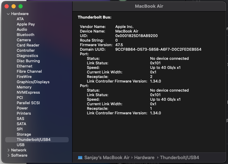
Task: Select Card Reader in the sidebar
Action: click(x=28, y=45)
